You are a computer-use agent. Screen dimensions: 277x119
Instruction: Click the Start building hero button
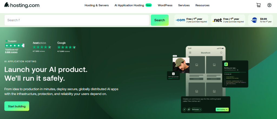pyautogui.click(x=17, y=106)
